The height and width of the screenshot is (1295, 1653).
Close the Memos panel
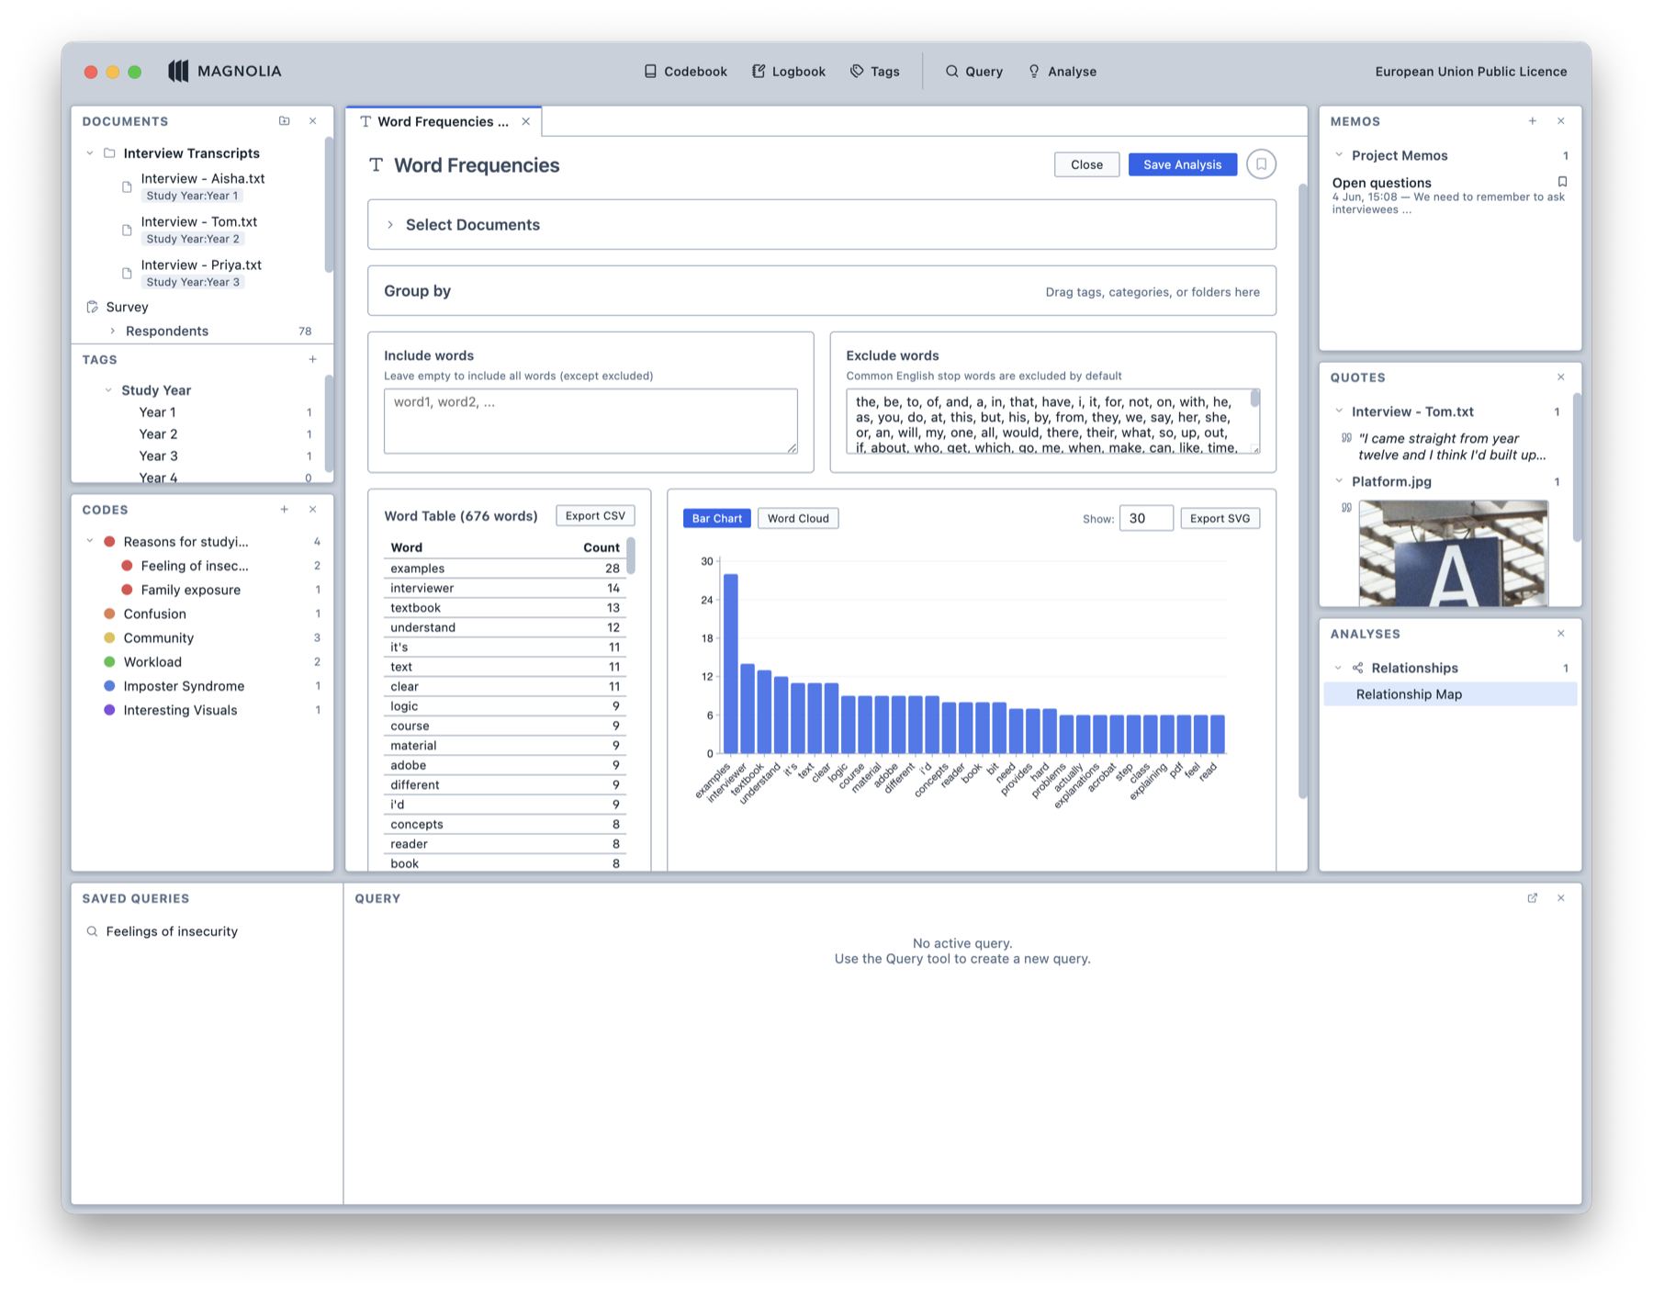(1560, 121)
